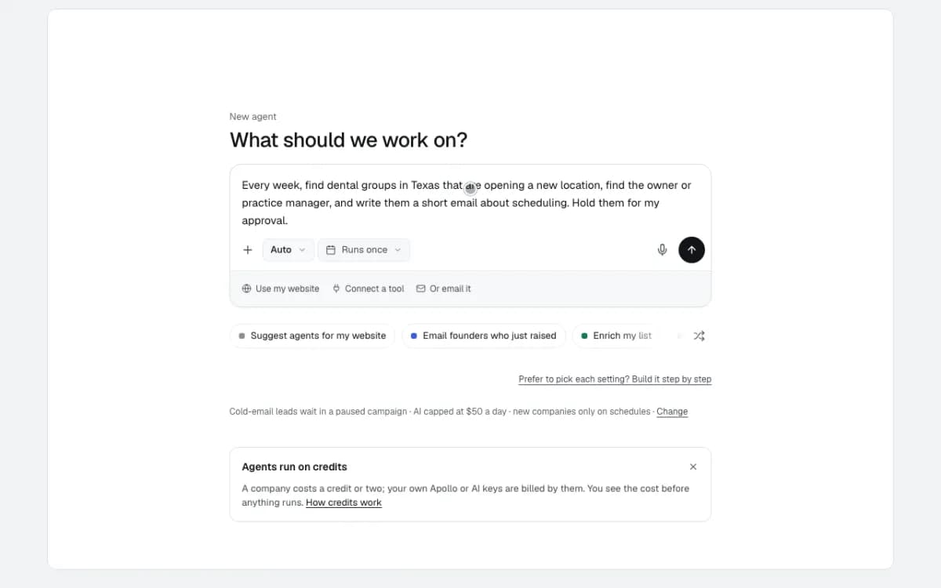Image resolution: width=941 pixels, height=588 pixels.
Task: Shuffle suggestions with the shuffle icon
Action: click(x=699, y=336)
